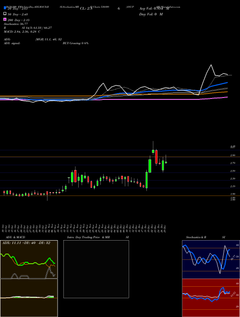Click the large red candlestick after the peak
240x317 pixels.
coord(156,157)
